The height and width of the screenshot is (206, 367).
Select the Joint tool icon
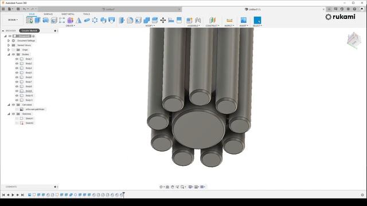click(x=198, y=21)
